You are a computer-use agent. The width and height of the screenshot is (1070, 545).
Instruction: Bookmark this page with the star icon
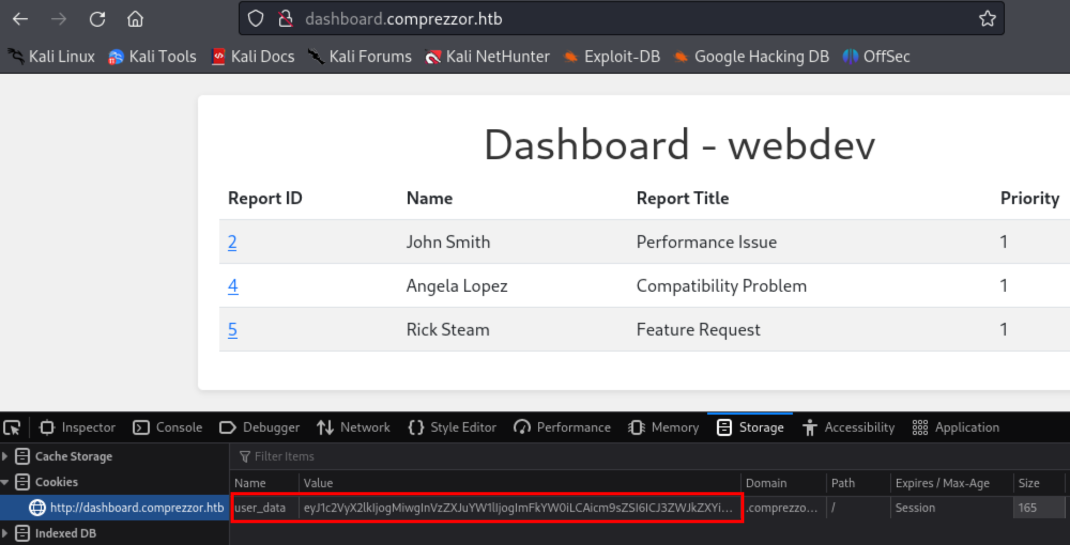(987, 19)
